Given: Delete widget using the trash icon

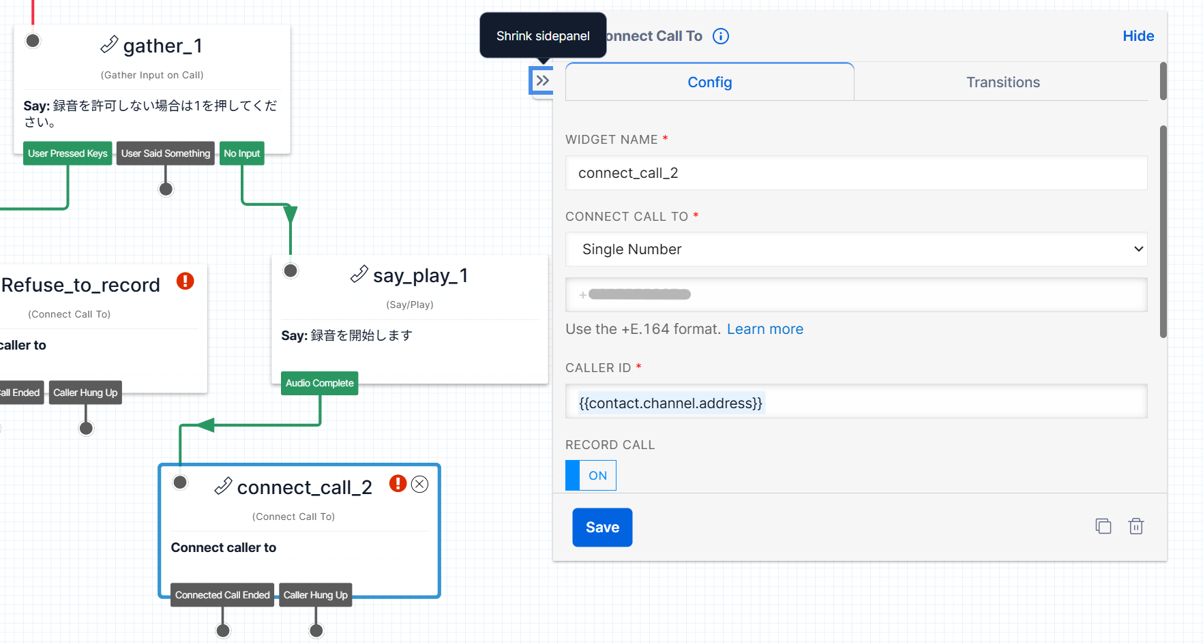Looking at the screenshot, I should tap(1136, 526).
